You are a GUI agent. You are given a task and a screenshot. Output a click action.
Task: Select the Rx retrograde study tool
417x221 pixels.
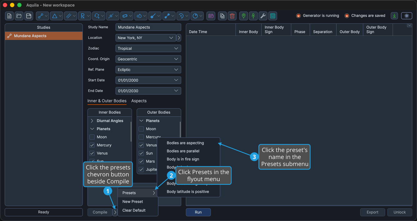(85, 16)
